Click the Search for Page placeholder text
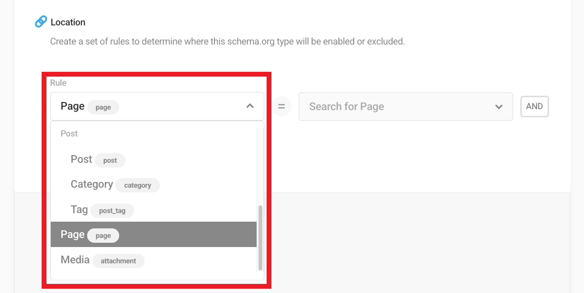 [x=347, y=106]
